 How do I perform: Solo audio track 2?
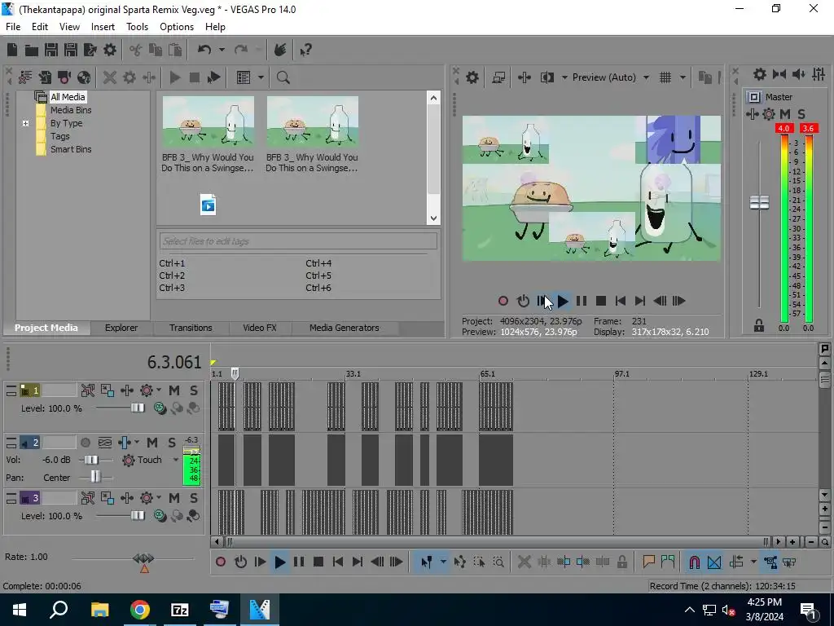[172, 443]
